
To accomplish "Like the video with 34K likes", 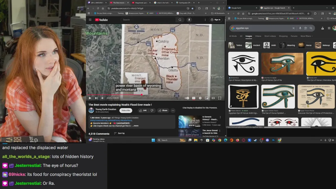I will click(x=143, y=111).
